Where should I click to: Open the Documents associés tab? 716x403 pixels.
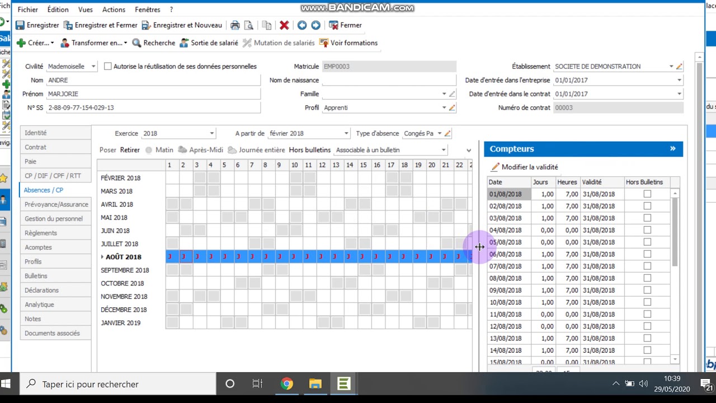[x=55, y=333]
